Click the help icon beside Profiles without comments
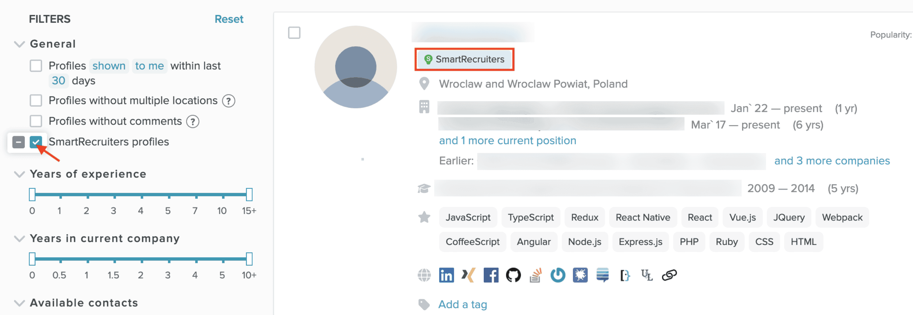913x315 pixels. (x=193, y=122)
